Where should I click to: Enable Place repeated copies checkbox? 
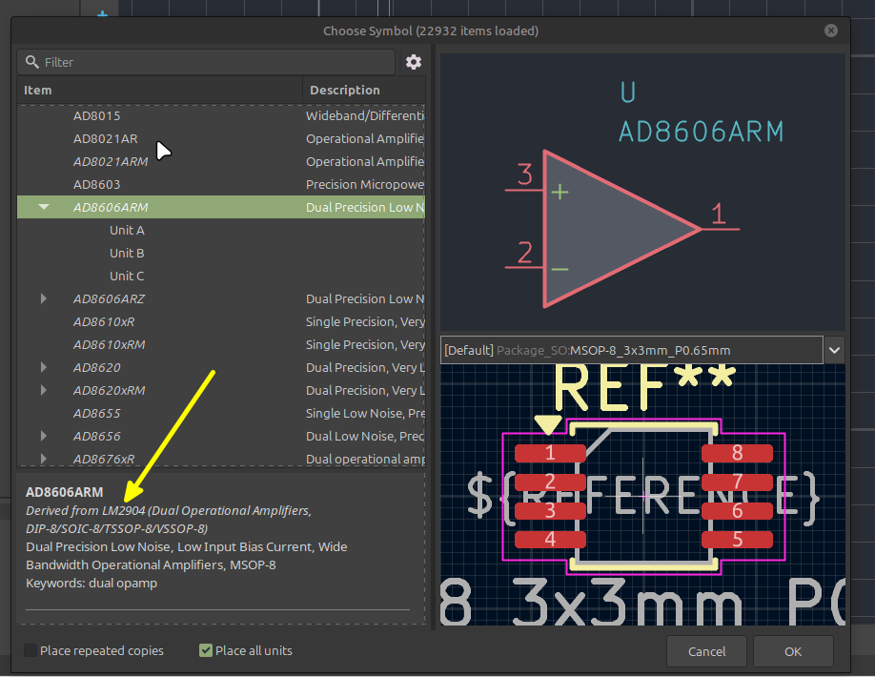(31, 650)
